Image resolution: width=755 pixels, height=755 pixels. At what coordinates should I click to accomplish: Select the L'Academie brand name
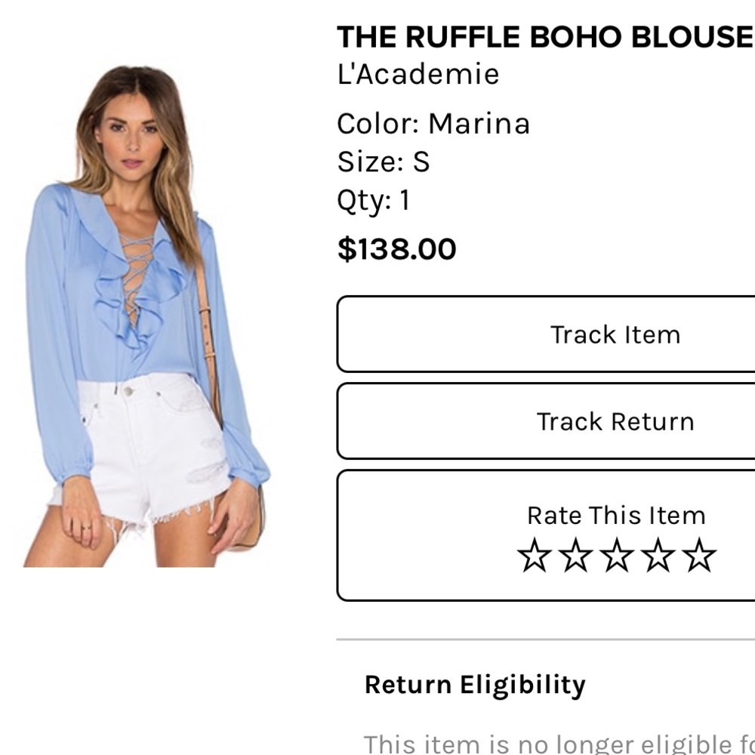coord(418,75)
